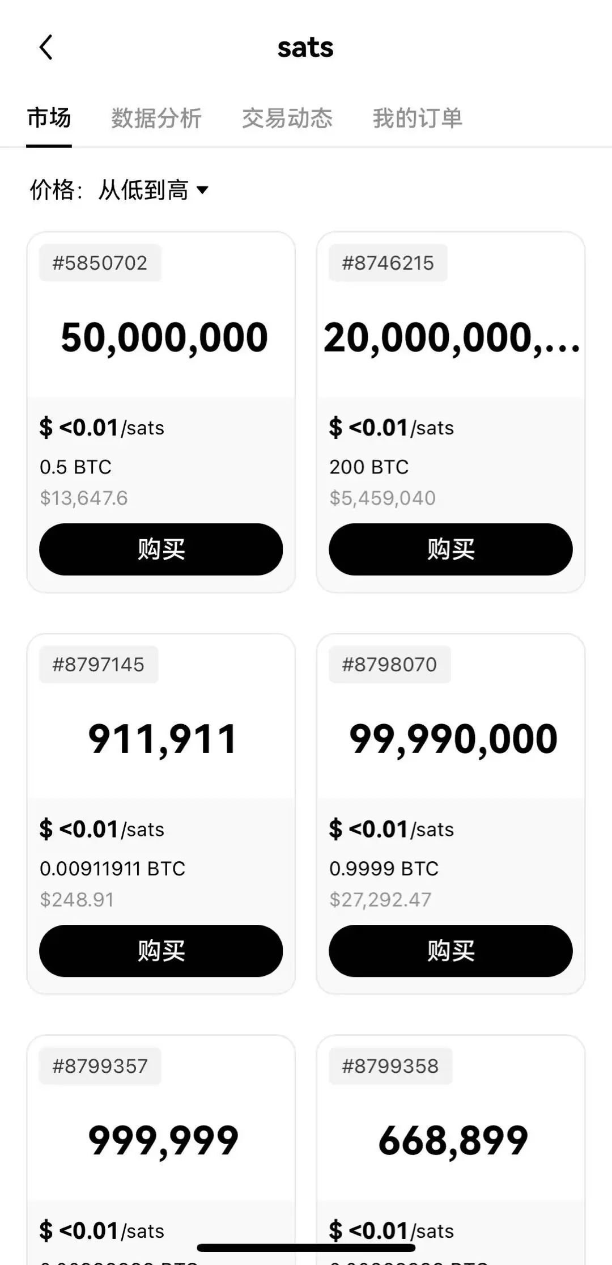The width and height of the screenshot is (612, 1265).
Task: Tap inscription tag #8798070
Action: click(x=390, y=665)
